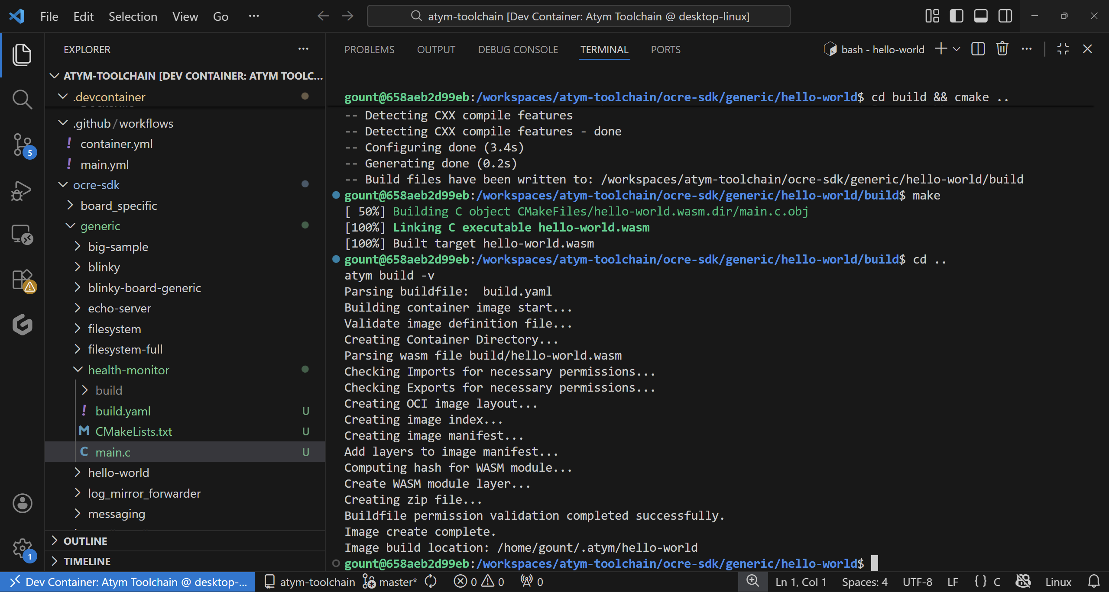Split the terminal
The width and height of the screenshot is (1109, 592).
point(978,49)
